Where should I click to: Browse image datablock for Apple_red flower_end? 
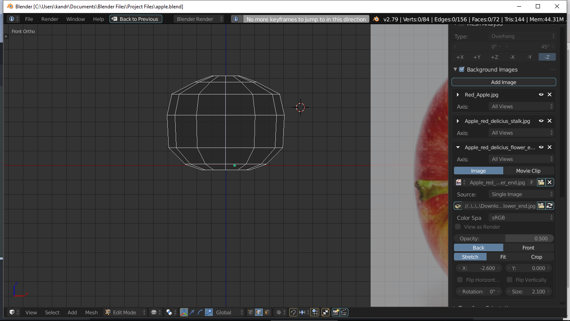(461, 182)
